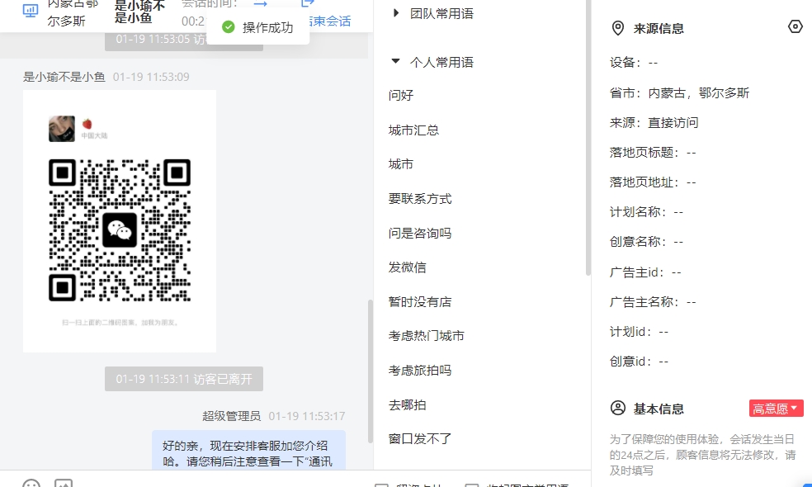Open the emoji picker icon
The height and width of the screenshot is (487, 812).
[x=31, y=484]
